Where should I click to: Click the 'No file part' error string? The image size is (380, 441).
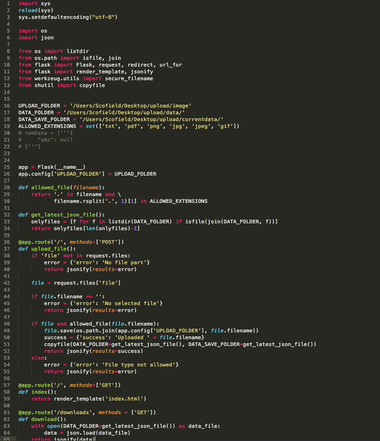[124, 263]
